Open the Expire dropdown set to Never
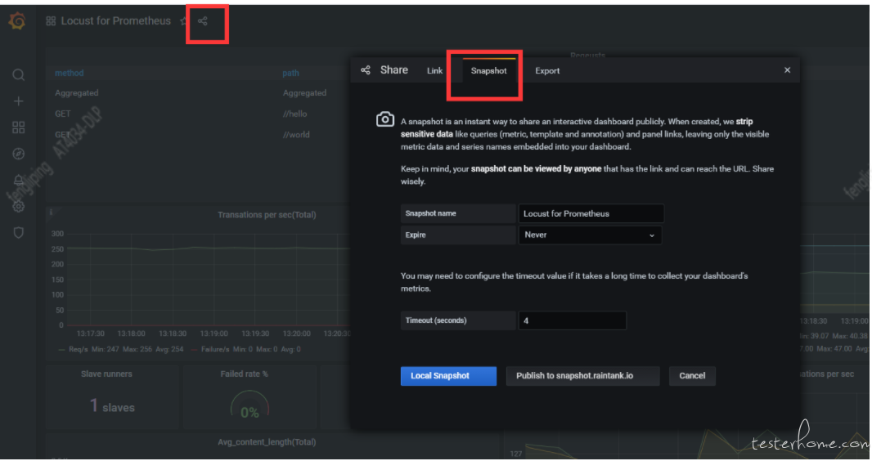Image resolution: width=872 pixels, height=461 pixels. point(590,235)
